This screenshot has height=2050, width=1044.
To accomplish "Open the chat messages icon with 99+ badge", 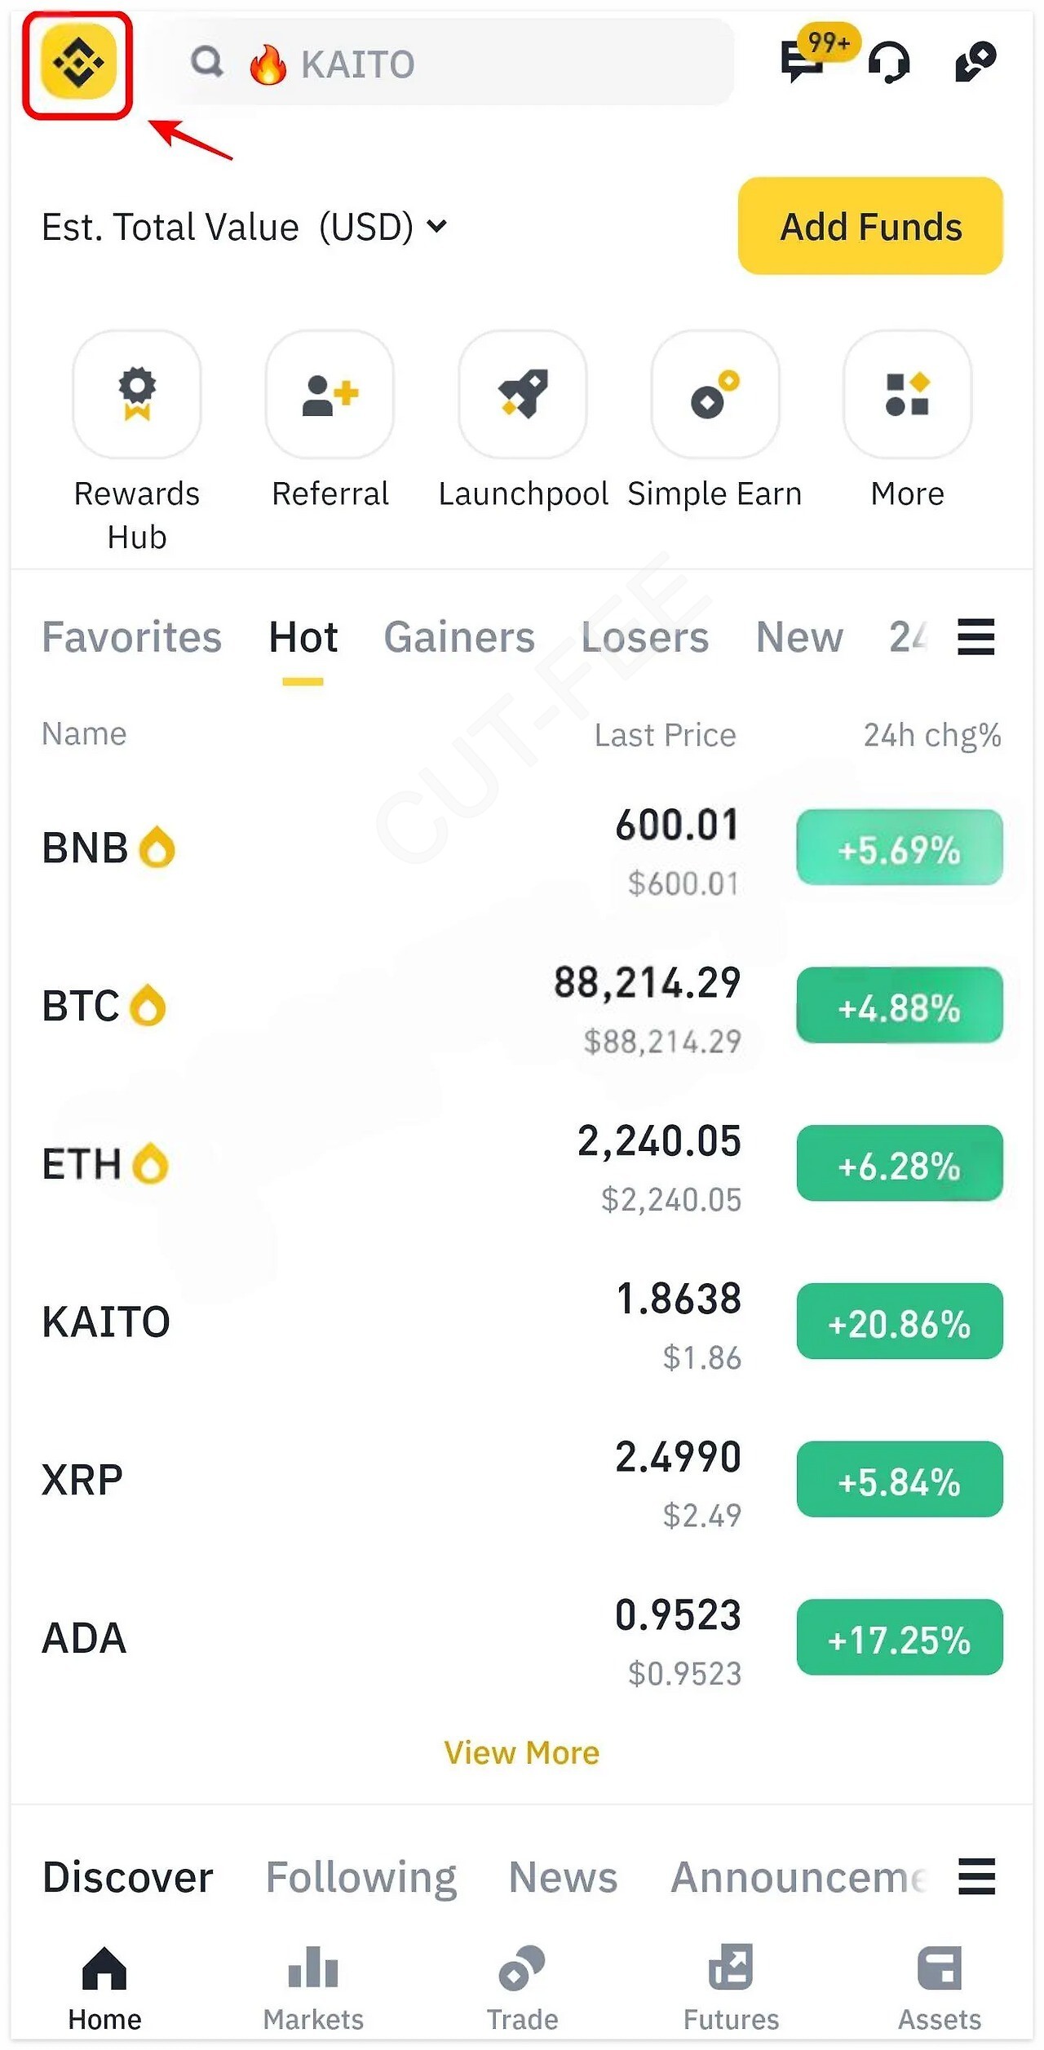I will click(x=803, y=62).
